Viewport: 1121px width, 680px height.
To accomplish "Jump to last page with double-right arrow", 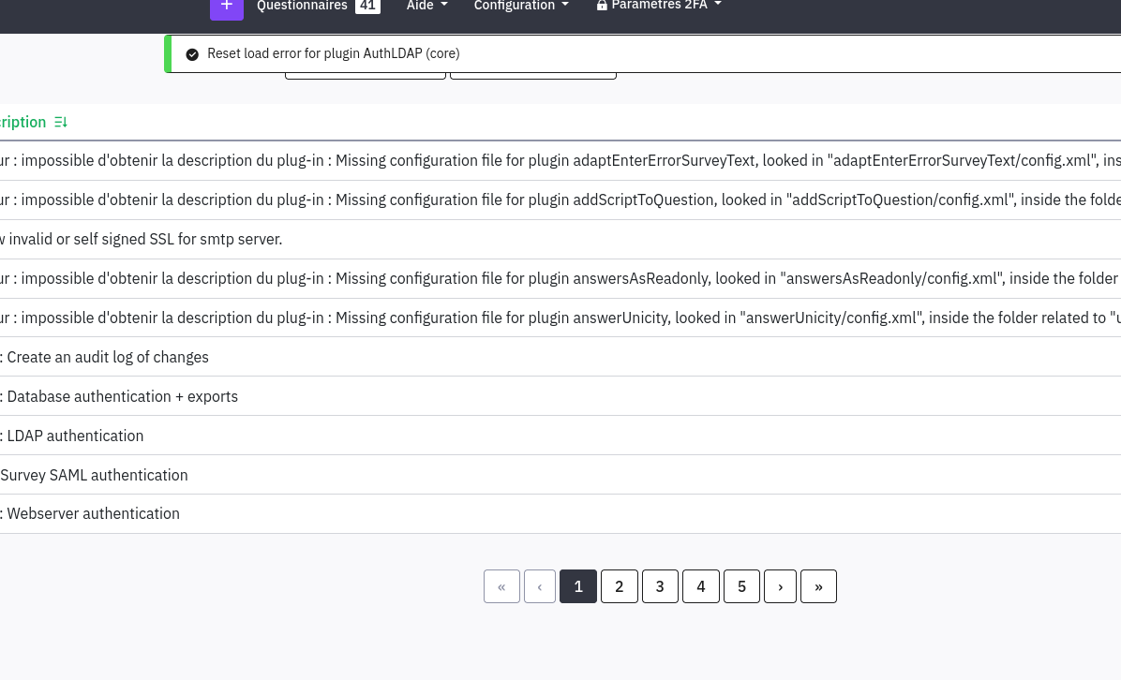I will click(x=818, y=586).
